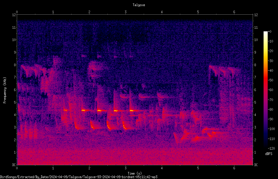Click the 12 kHz label on right axis
The image size is (278, 179).
point(256,15)
